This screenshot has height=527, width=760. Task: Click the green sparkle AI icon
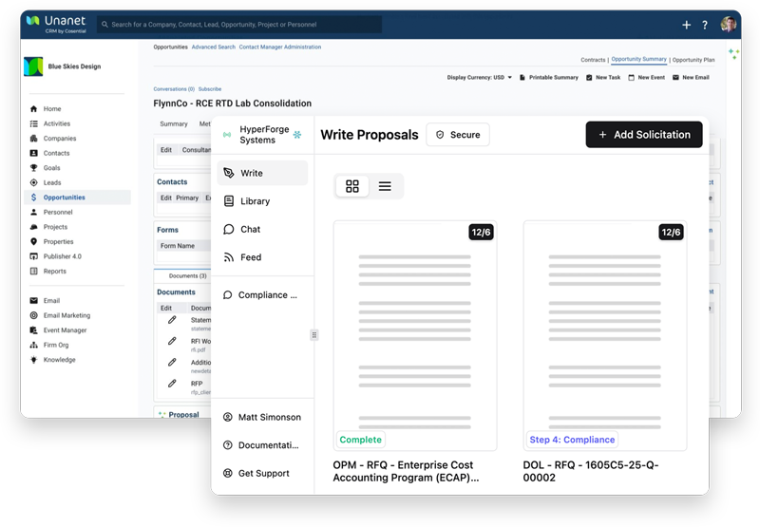click(733, 53)
